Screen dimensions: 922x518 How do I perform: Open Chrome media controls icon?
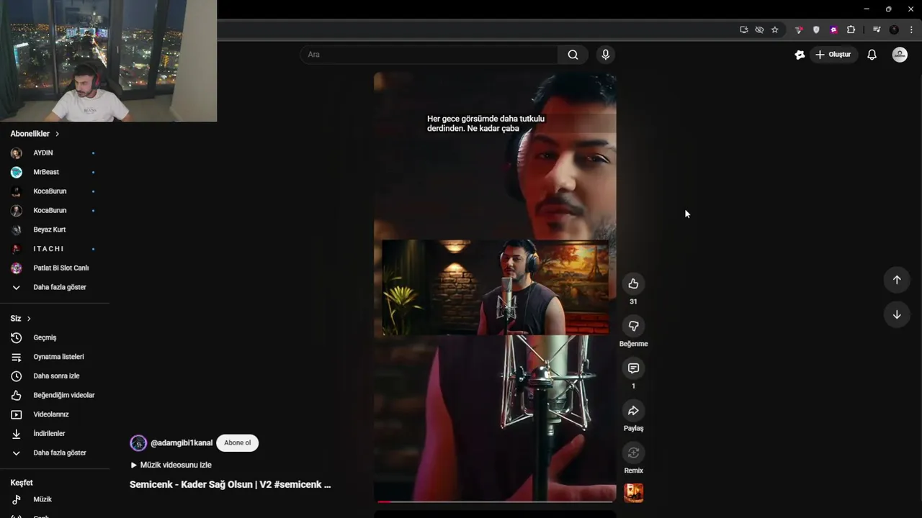(876, 29)
